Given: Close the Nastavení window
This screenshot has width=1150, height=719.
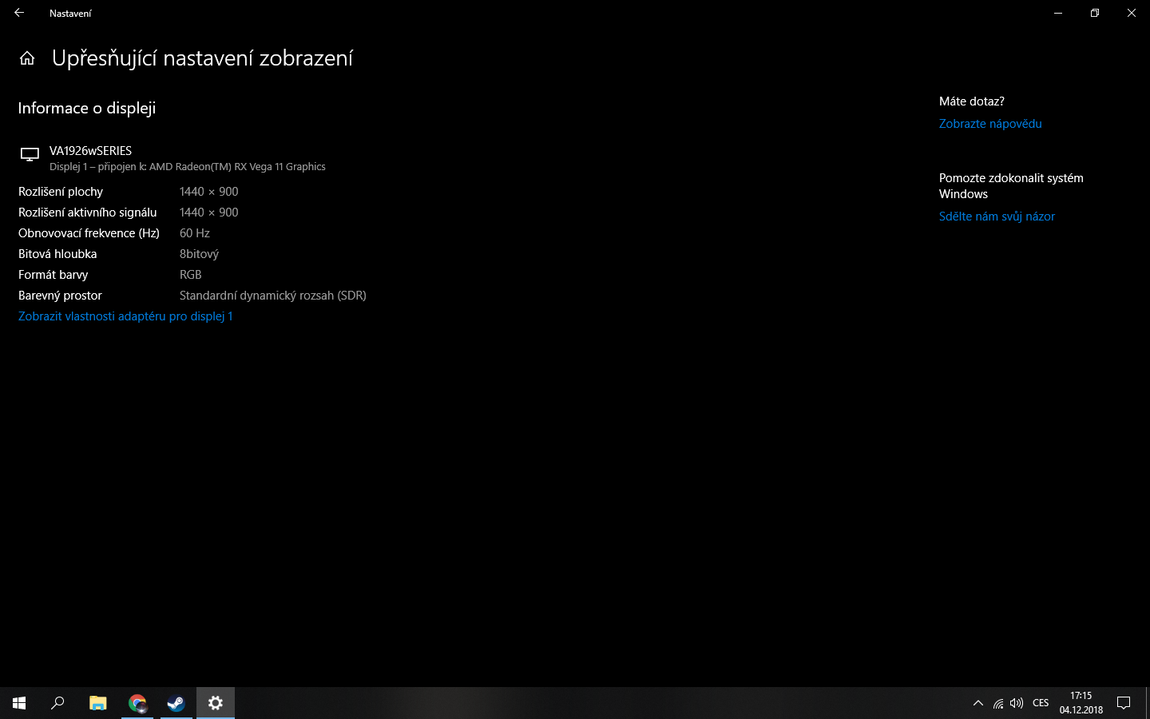Looking at the screenshot, I should (x=1132, y=13).
